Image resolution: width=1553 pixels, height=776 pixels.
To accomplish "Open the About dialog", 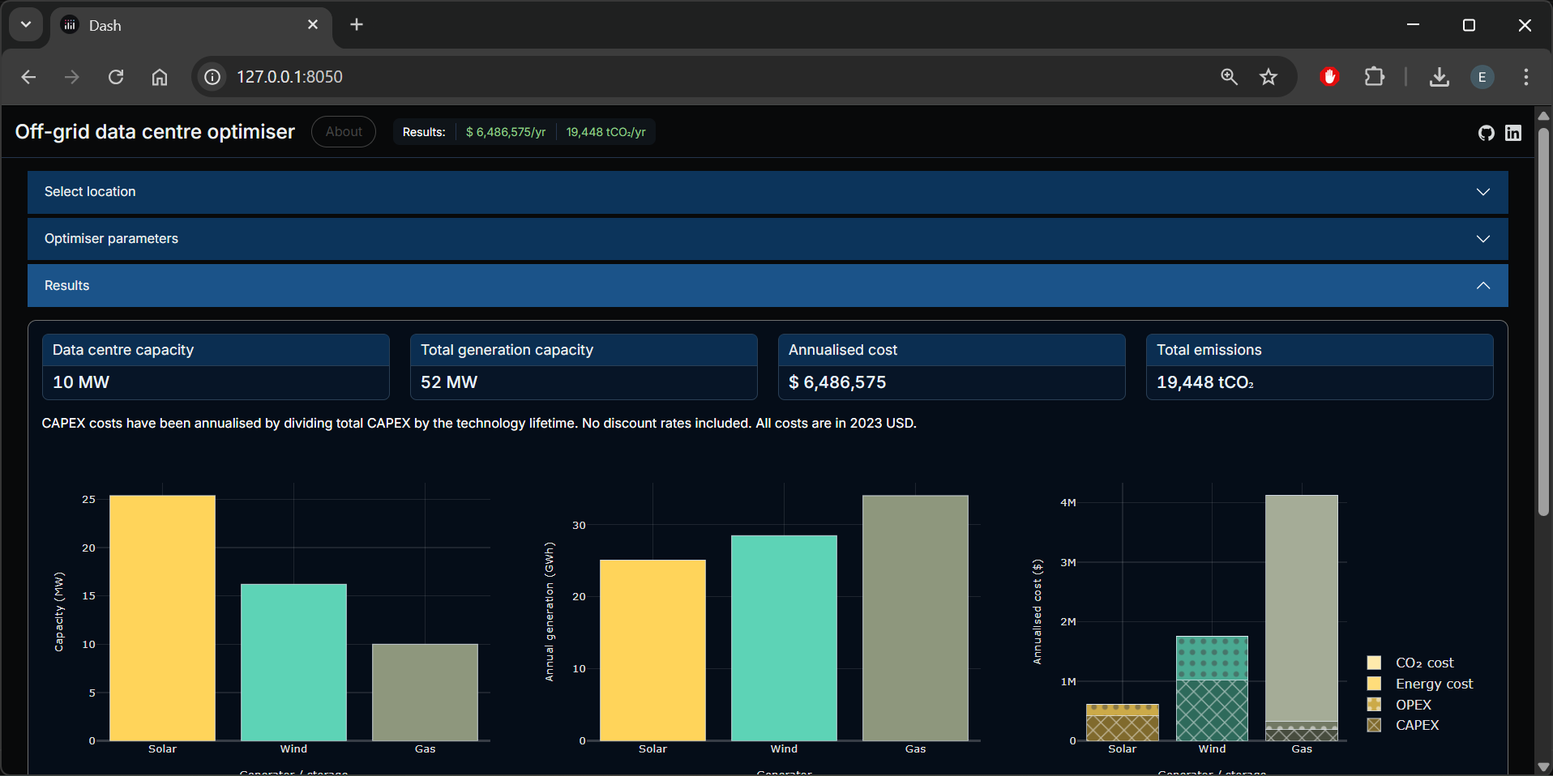I will (343, 131).
